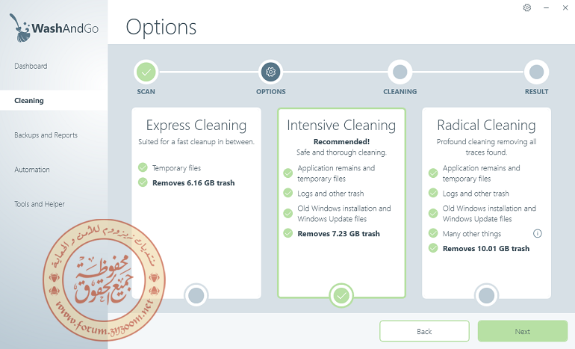Select the Intensive Cleaning radio button

click(x=341, y=295)
